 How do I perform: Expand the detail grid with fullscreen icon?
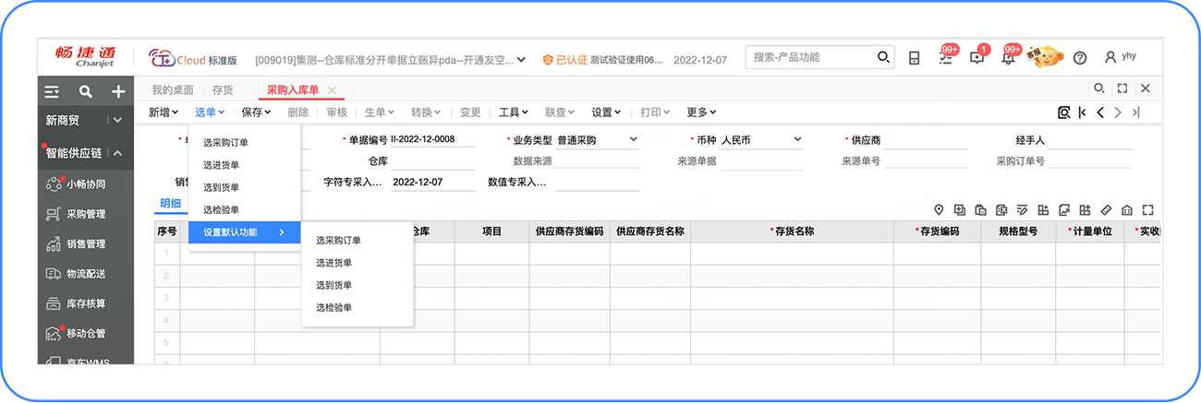pyautogui.click(x=1147, y=209)
